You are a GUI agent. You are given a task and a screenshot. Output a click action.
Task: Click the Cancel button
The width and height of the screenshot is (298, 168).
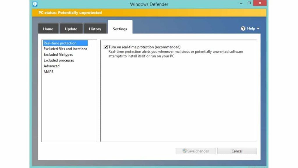pyautogui.click(x=237, y=151)
